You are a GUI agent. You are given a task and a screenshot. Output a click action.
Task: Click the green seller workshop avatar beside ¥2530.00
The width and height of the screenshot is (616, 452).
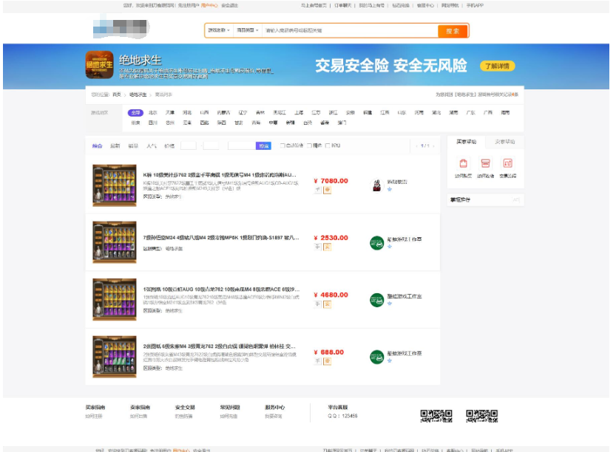coord(377,242)
